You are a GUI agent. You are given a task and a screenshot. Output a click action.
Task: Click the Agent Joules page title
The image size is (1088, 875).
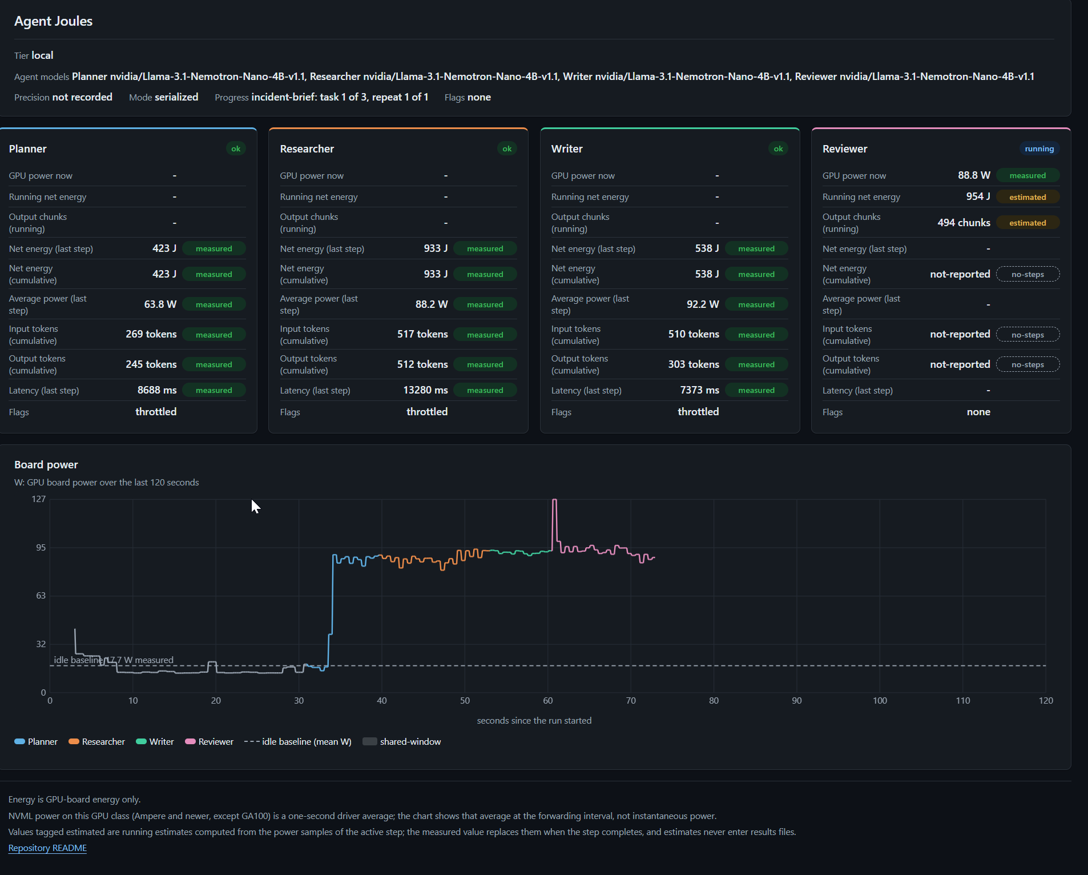point(53,21)
